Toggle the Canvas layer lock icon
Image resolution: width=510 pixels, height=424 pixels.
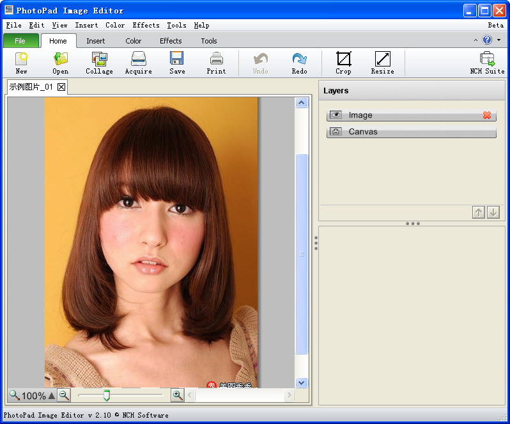point(336,132)
